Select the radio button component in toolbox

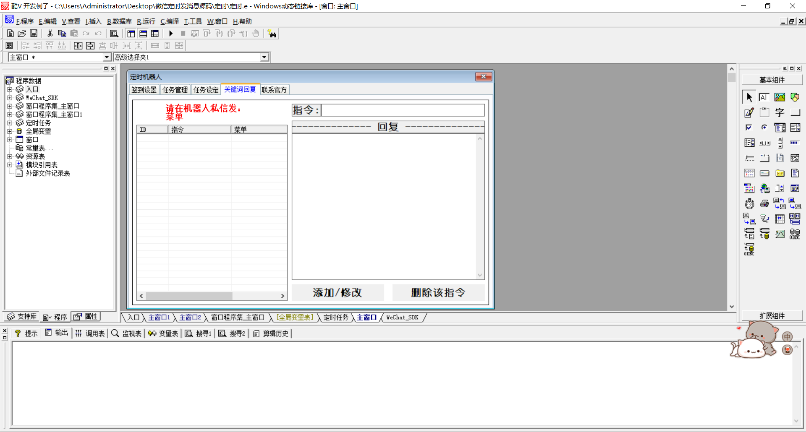point(764,128)
